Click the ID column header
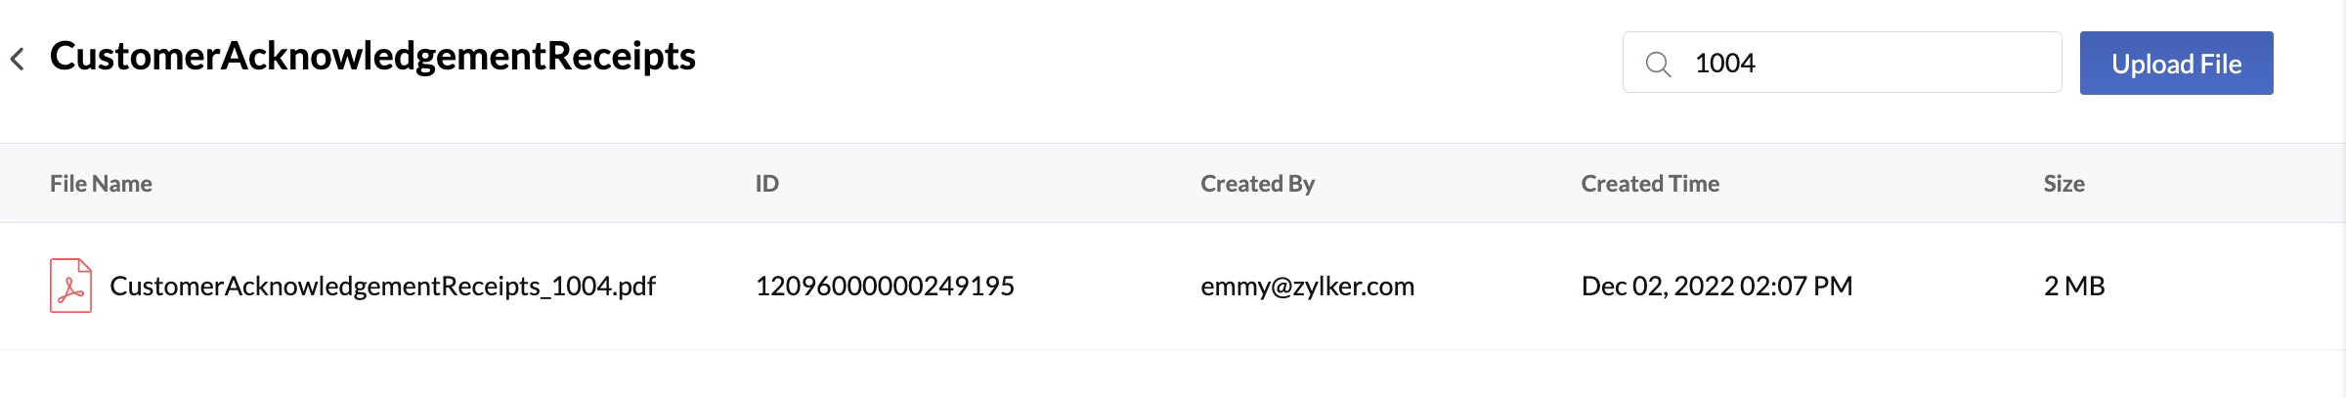Image resolution: width=2346 pixels, height=398 pixels. point(766,184)
